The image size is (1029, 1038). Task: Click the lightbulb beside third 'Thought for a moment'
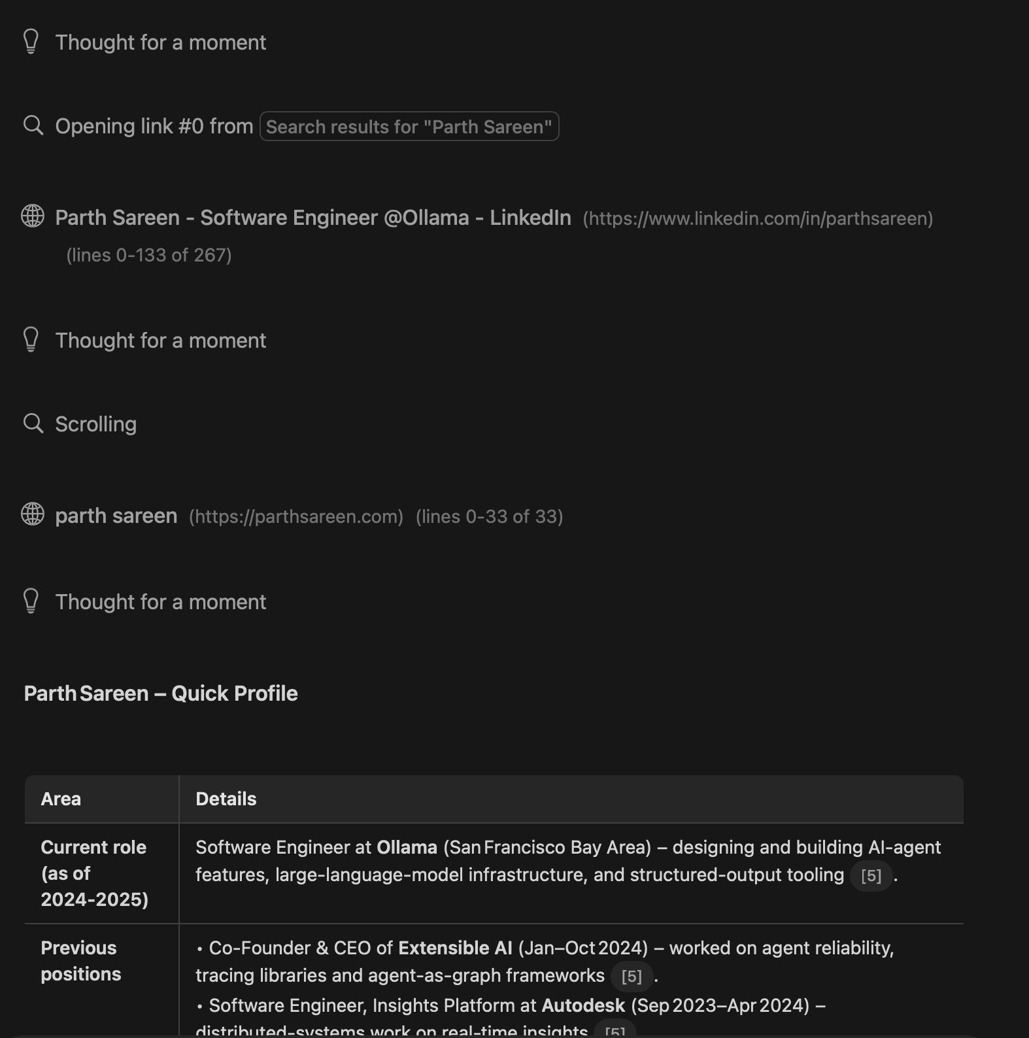click(x=31, y=601)
